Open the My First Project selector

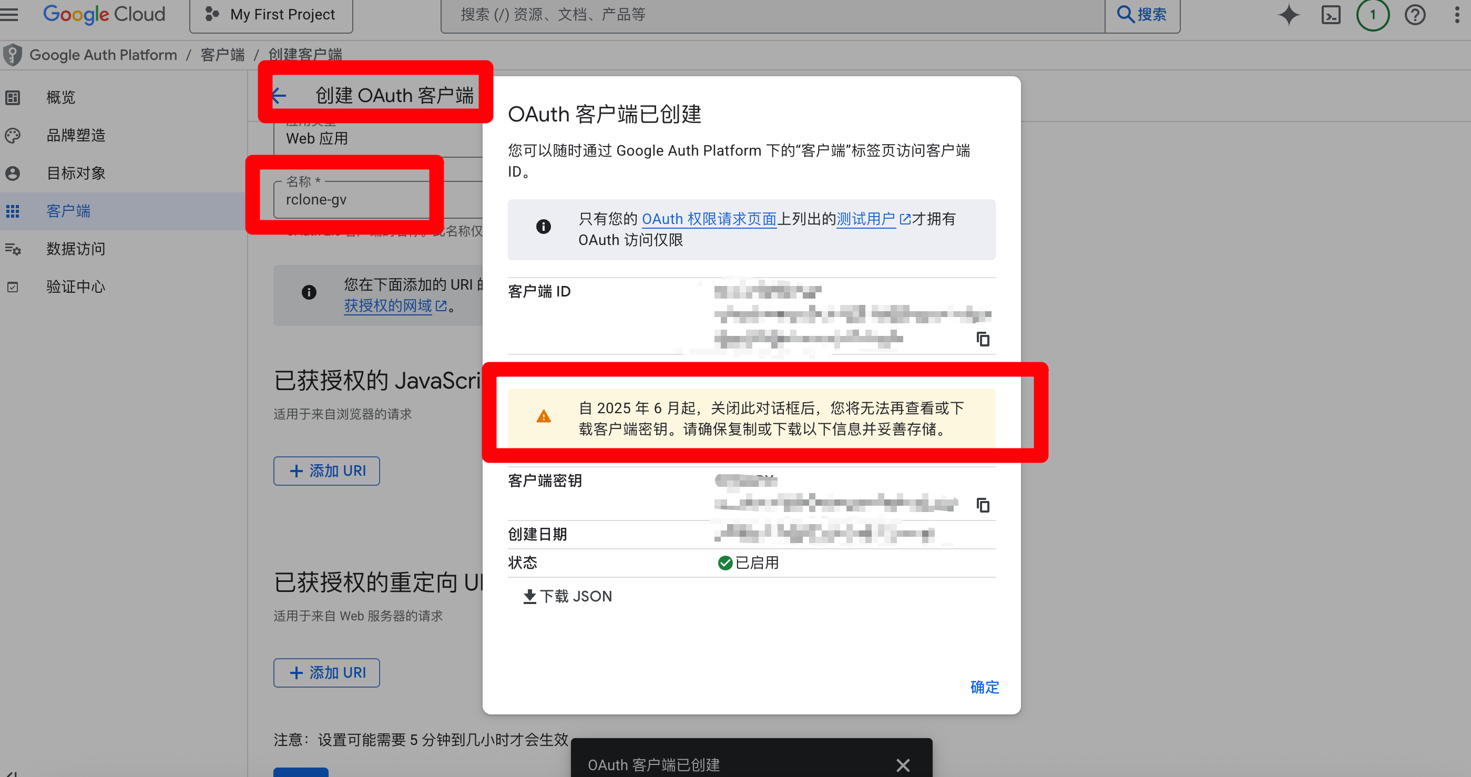coord(271,15)
